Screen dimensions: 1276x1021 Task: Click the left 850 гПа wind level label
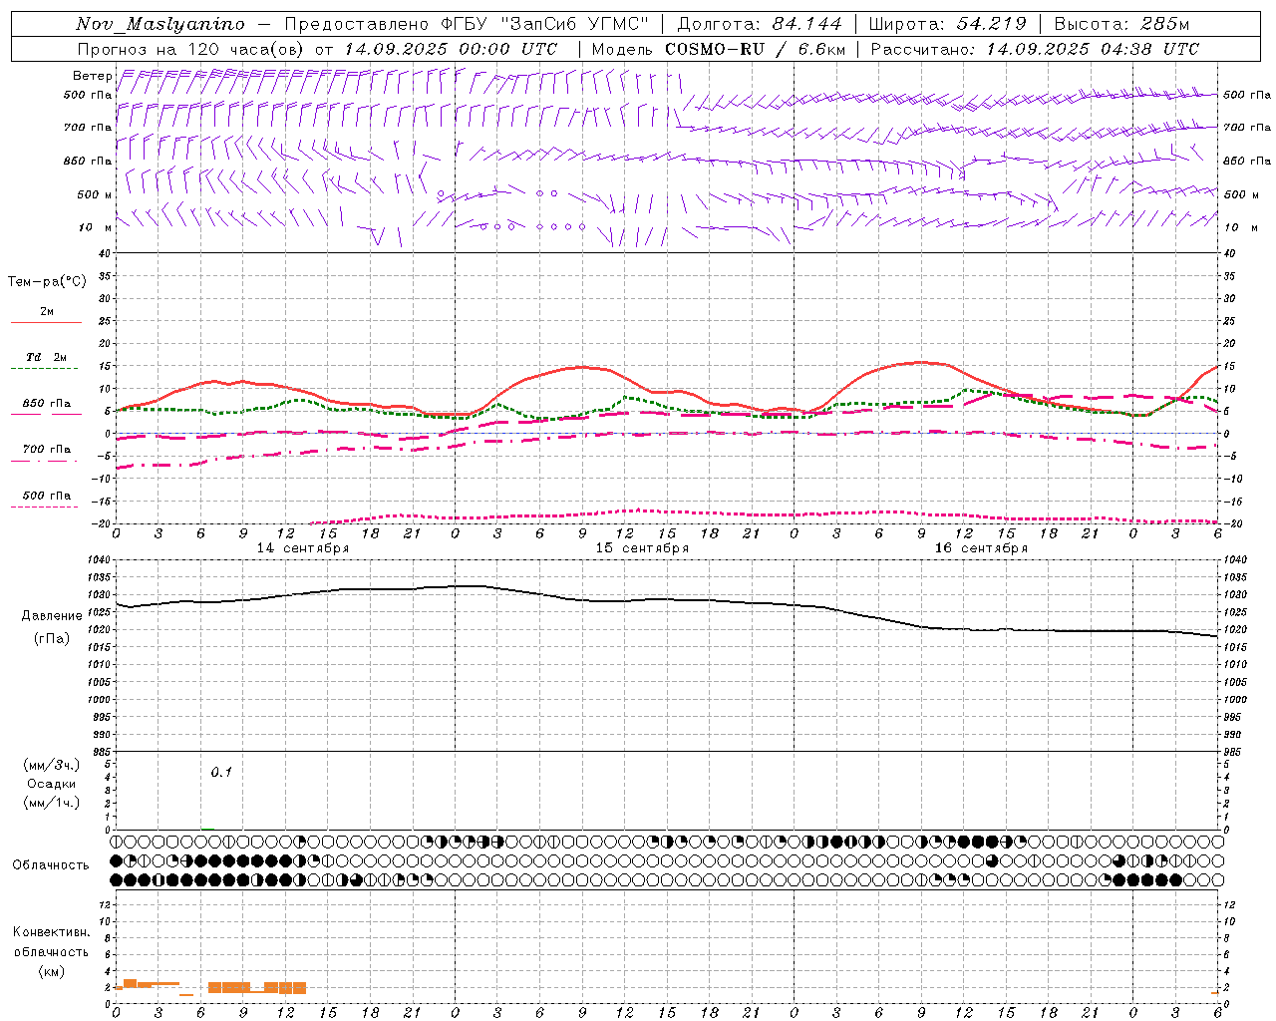pyautogui.click(x=88, y=161)
